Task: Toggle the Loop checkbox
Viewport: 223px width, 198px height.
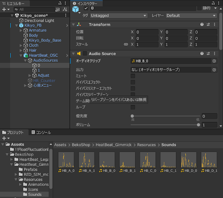Action: (x=133, y=107)
